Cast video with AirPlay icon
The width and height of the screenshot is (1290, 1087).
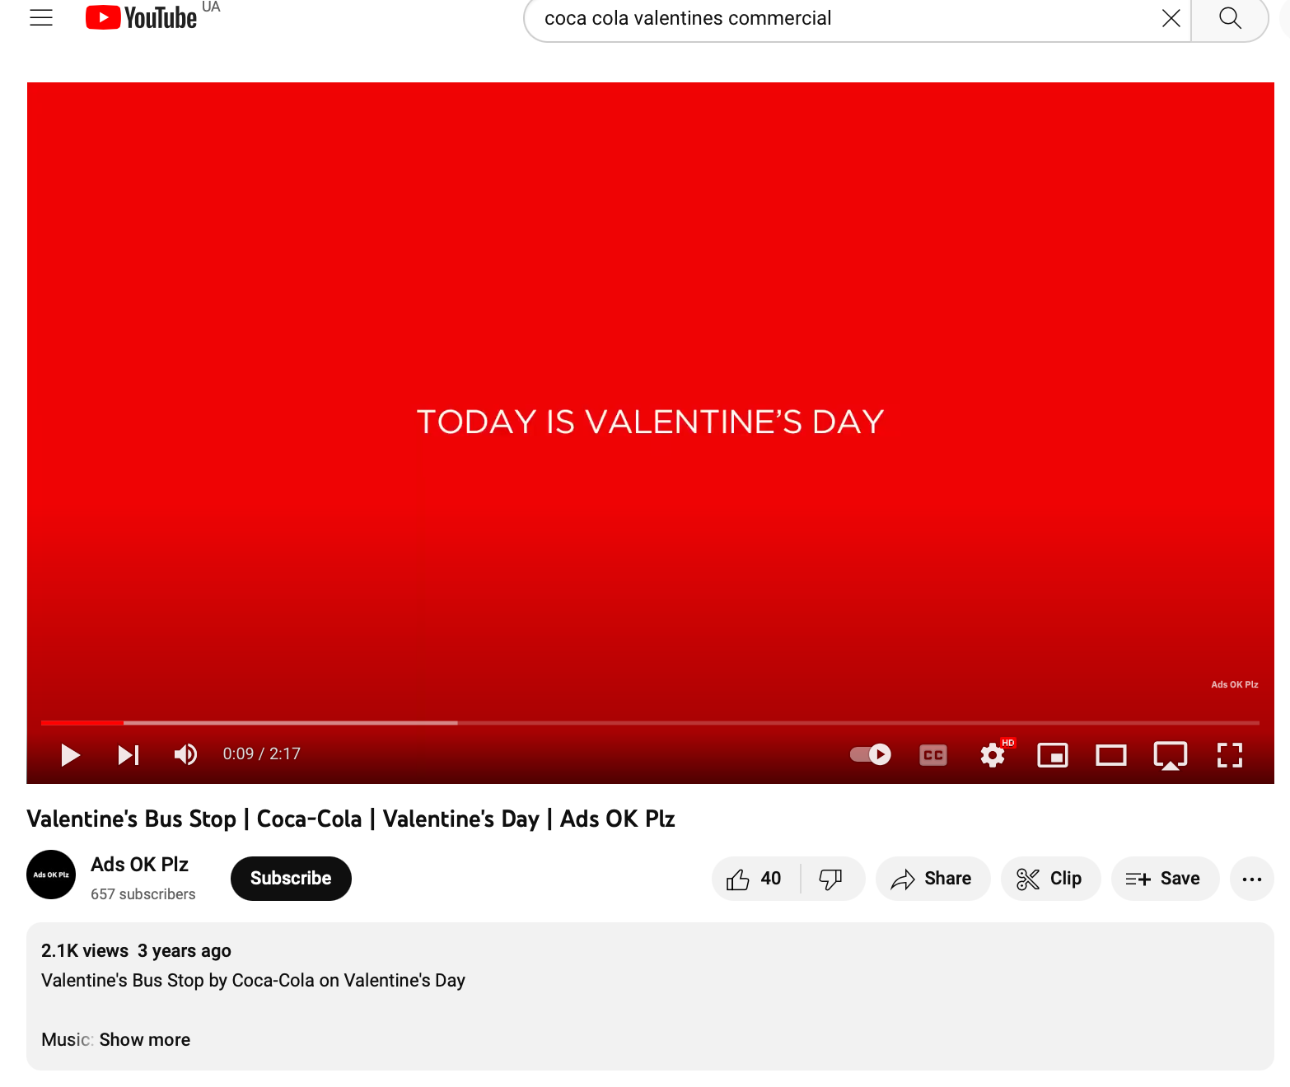(1171, 755)
